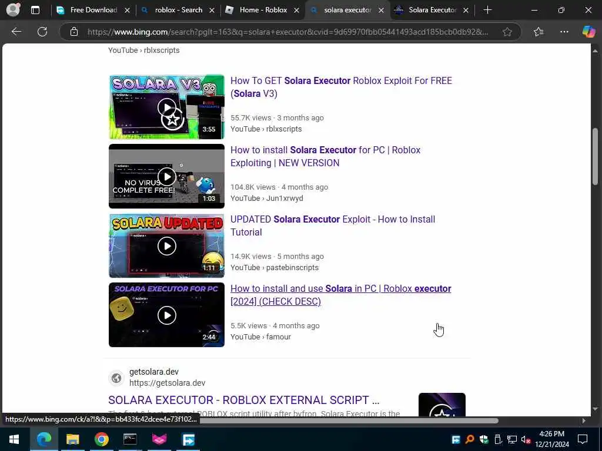
Task: Play the SOLARA UPDATED video thumbnail
Action: 166,246
